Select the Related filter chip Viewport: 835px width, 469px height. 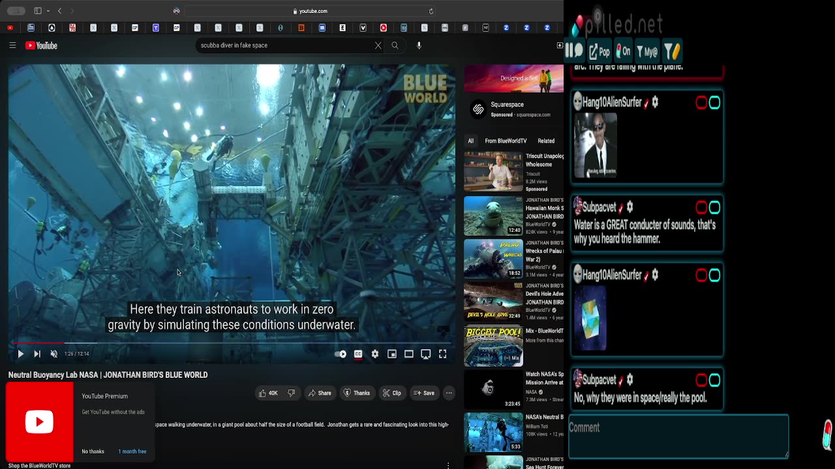(x=546, y=141)
